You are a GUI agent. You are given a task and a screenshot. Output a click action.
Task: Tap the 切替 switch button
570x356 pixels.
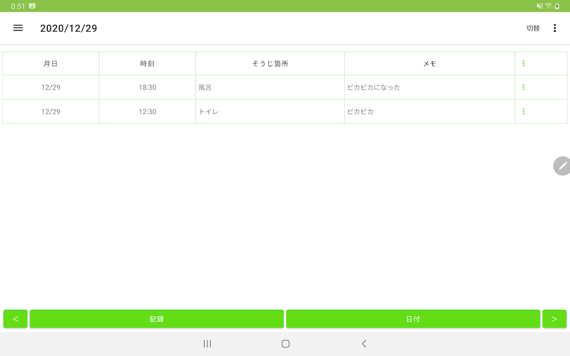coord(533,28)
